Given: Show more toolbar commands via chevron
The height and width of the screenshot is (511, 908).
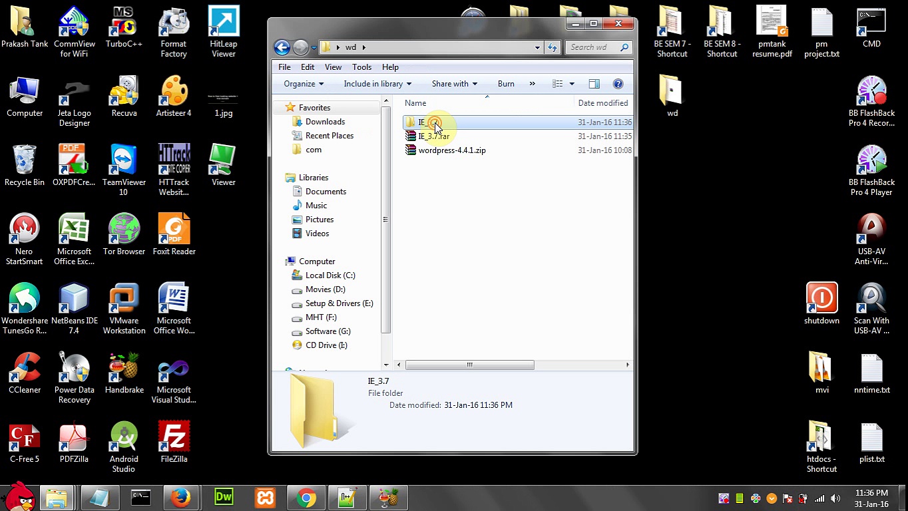Looking at the screenshot, I should (532, 84).
